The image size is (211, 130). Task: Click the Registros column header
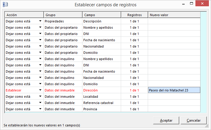[134, 15]
